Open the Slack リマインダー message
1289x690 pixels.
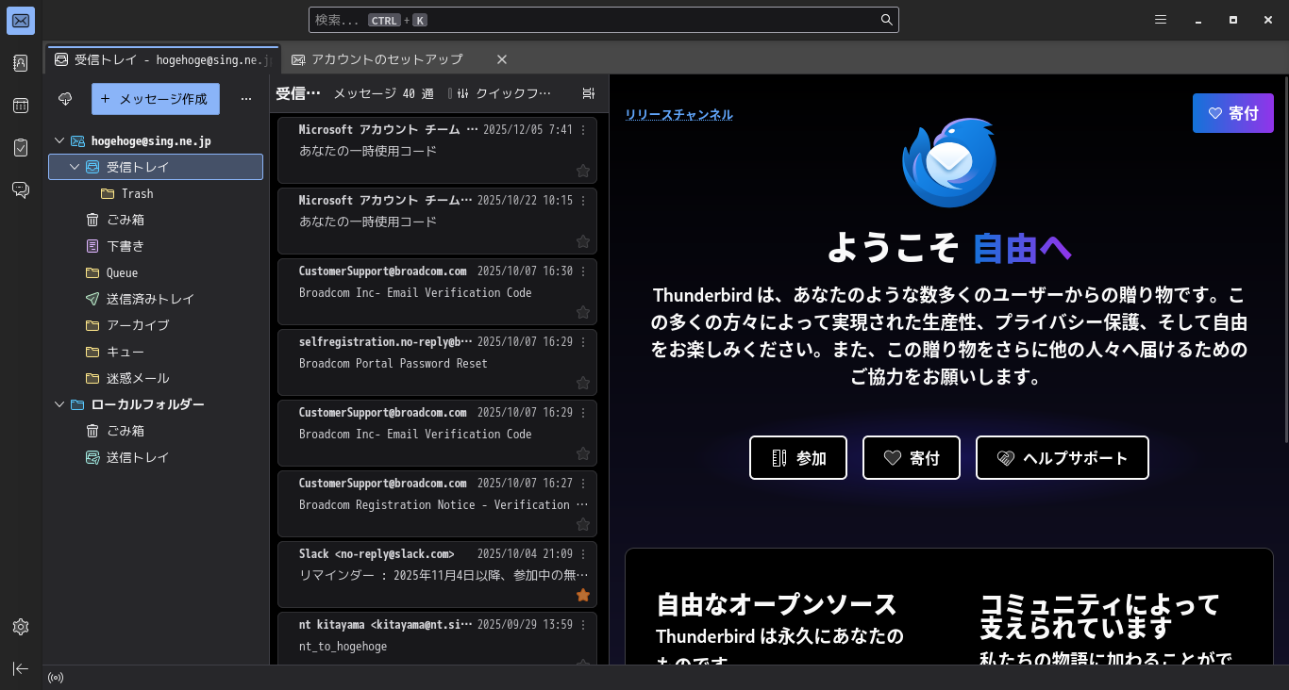tap(437, 574)
